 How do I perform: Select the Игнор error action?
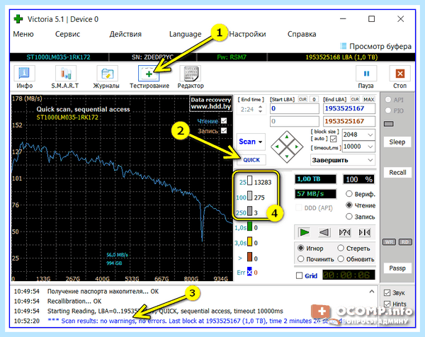pyautogui.click(x=300, y=248)
